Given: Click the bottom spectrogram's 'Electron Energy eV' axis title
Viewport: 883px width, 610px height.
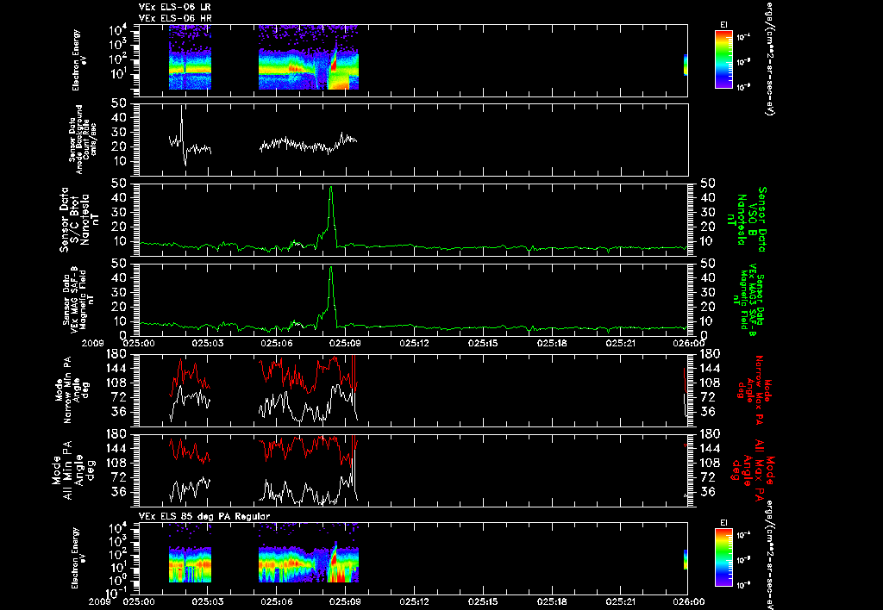Looking at the screenshot, I should pos(79,557).
